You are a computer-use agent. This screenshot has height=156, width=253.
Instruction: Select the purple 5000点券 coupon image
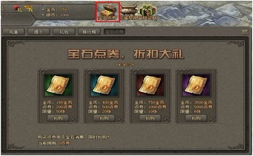click(x=196, y=85)
